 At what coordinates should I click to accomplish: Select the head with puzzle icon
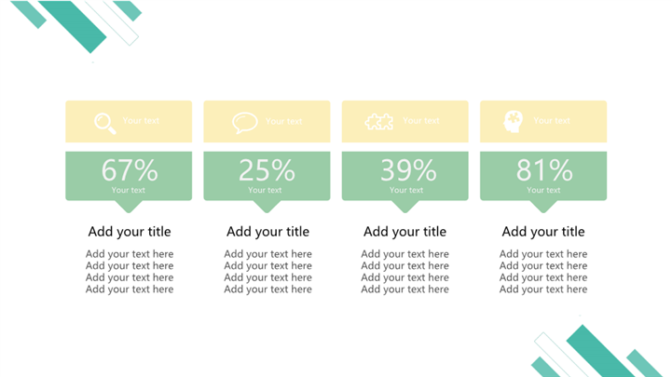point(513,122)
